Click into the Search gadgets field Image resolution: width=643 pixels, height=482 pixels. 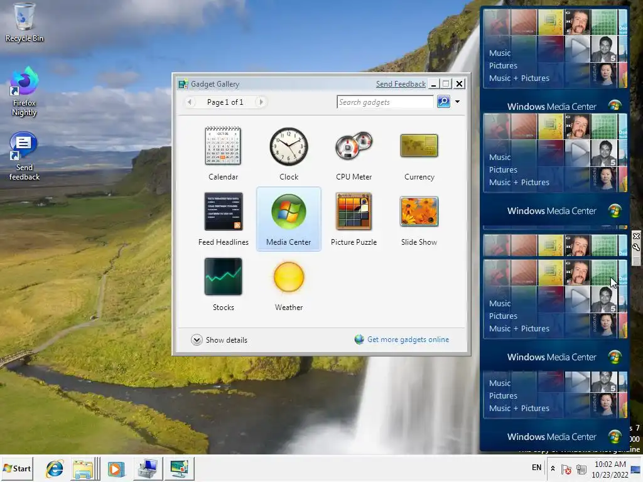(385, 102)
